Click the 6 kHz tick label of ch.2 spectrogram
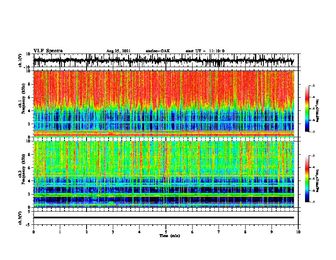The height and width of the screenshot is (260, 336). pos(29,168)
